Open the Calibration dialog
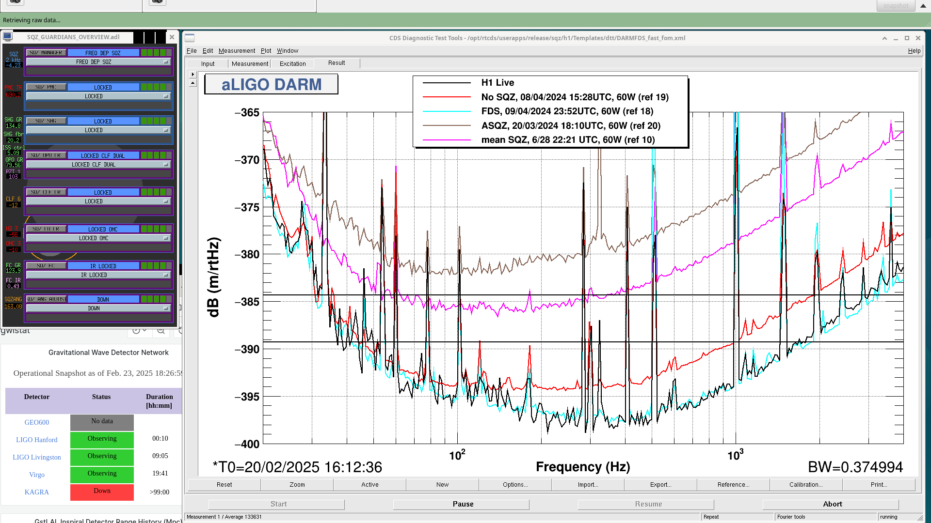Screen dimensions: 931x523 pyautogui.click(x=806, y=485)
